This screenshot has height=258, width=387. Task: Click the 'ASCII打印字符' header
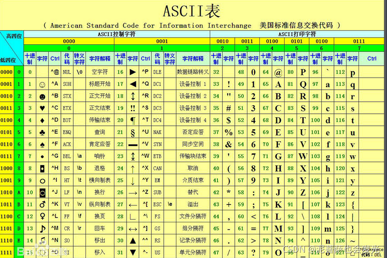[x=297, y=34]
